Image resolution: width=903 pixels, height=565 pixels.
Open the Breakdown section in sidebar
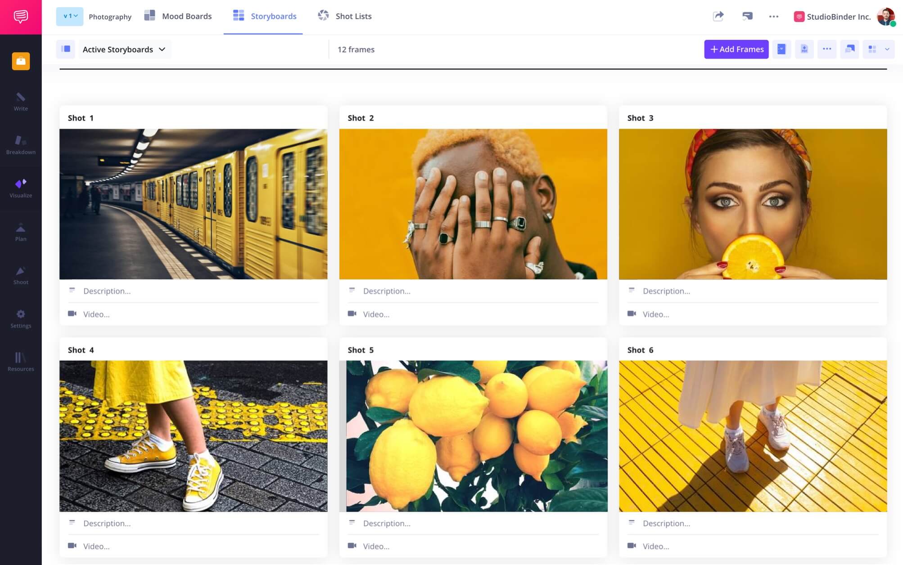21,145
